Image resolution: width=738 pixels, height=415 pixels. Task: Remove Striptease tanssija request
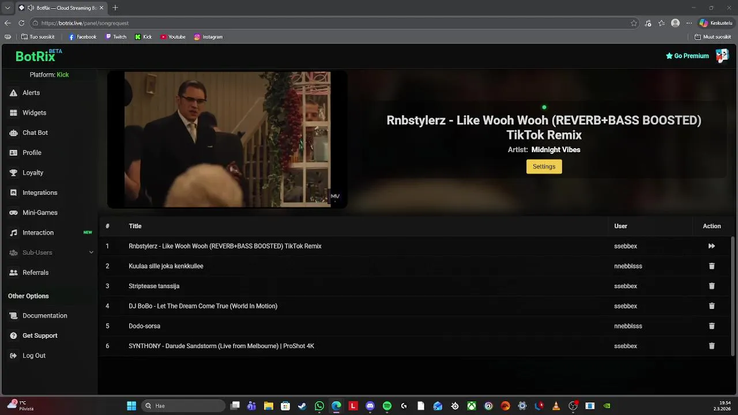click(711, 286)
